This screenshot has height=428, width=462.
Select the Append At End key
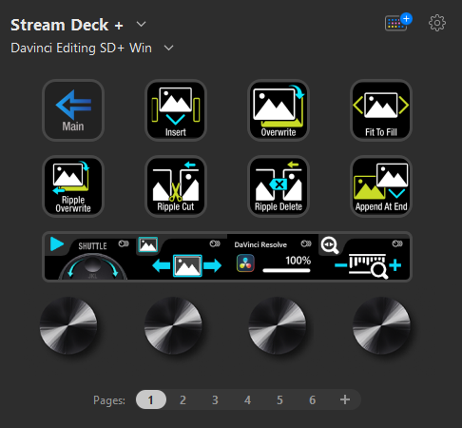point(381,186)
